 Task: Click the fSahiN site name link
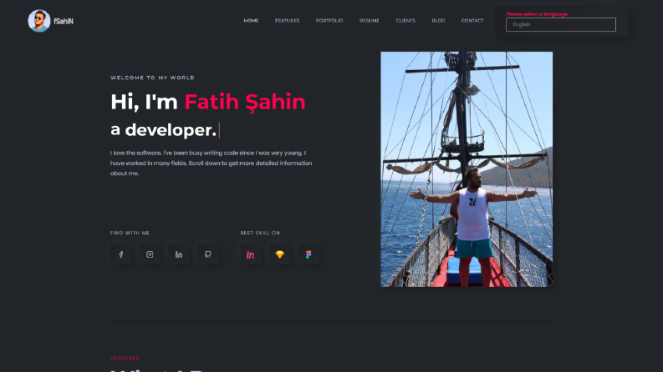coord(64,21)
